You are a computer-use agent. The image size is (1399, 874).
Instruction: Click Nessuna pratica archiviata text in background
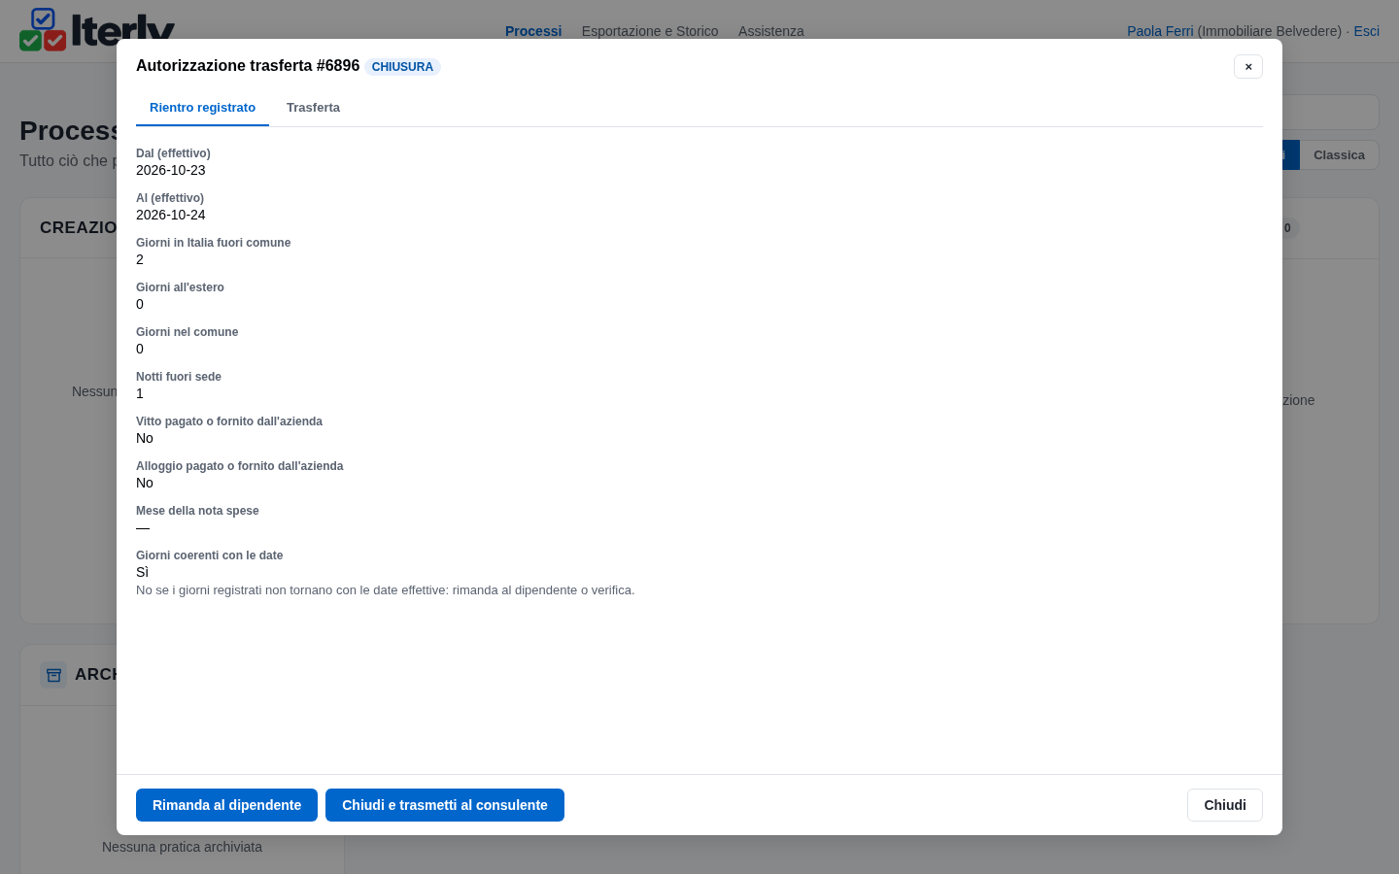click(x=182, y=847)
